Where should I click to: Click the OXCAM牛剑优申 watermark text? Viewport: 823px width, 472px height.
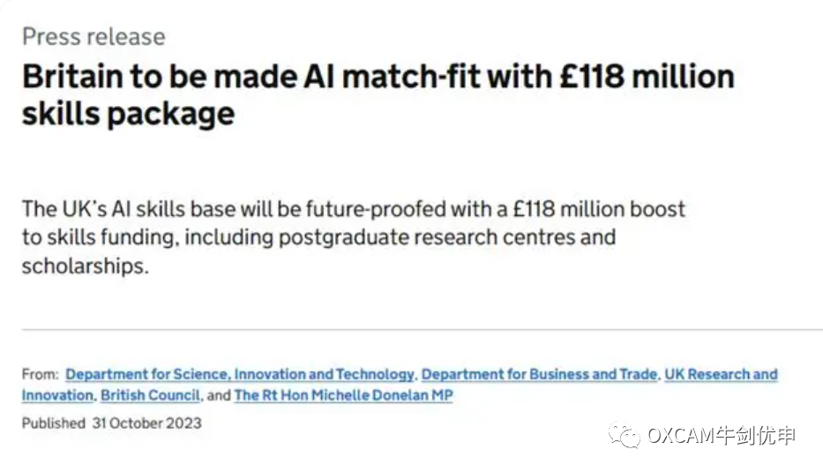722,436
